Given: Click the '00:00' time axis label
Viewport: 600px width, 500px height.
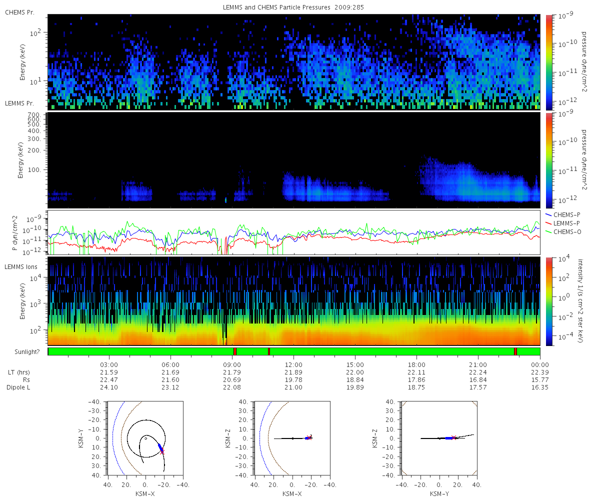Looking at the screenshot, I should (540, 365).
